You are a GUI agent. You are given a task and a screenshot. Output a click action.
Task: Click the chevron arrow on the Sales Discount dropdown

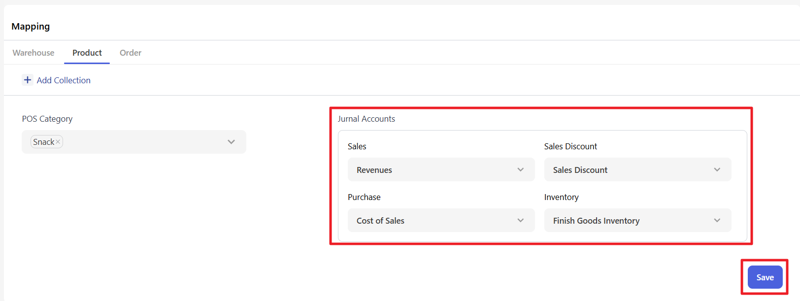click(717, 169)
